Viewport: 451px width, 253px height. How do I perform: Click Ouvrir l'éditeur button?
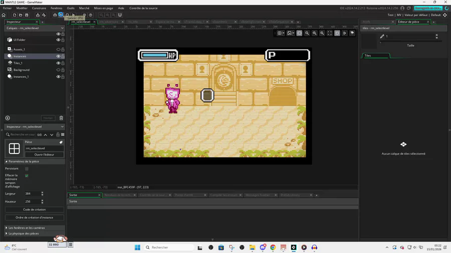pyautogui.click(x=44, y=154)
